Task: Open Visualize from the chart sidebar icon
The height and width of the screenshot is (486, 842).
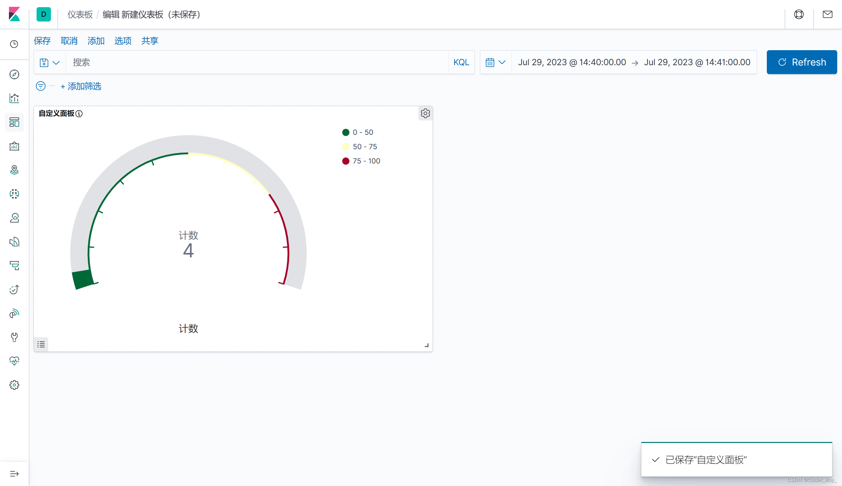Action: [14, 98]
